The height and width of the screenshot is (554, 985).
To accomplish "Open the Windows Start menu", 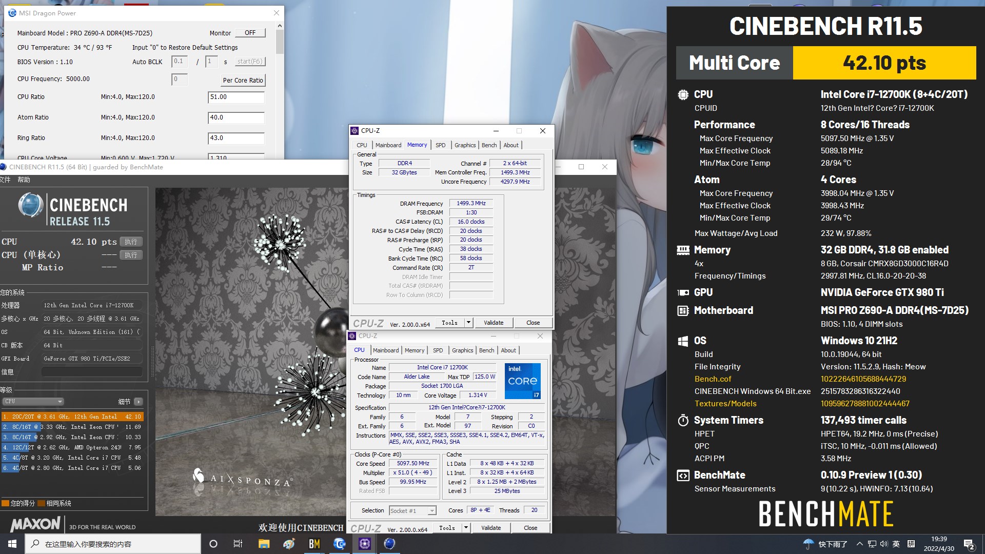I will (12, 544).
